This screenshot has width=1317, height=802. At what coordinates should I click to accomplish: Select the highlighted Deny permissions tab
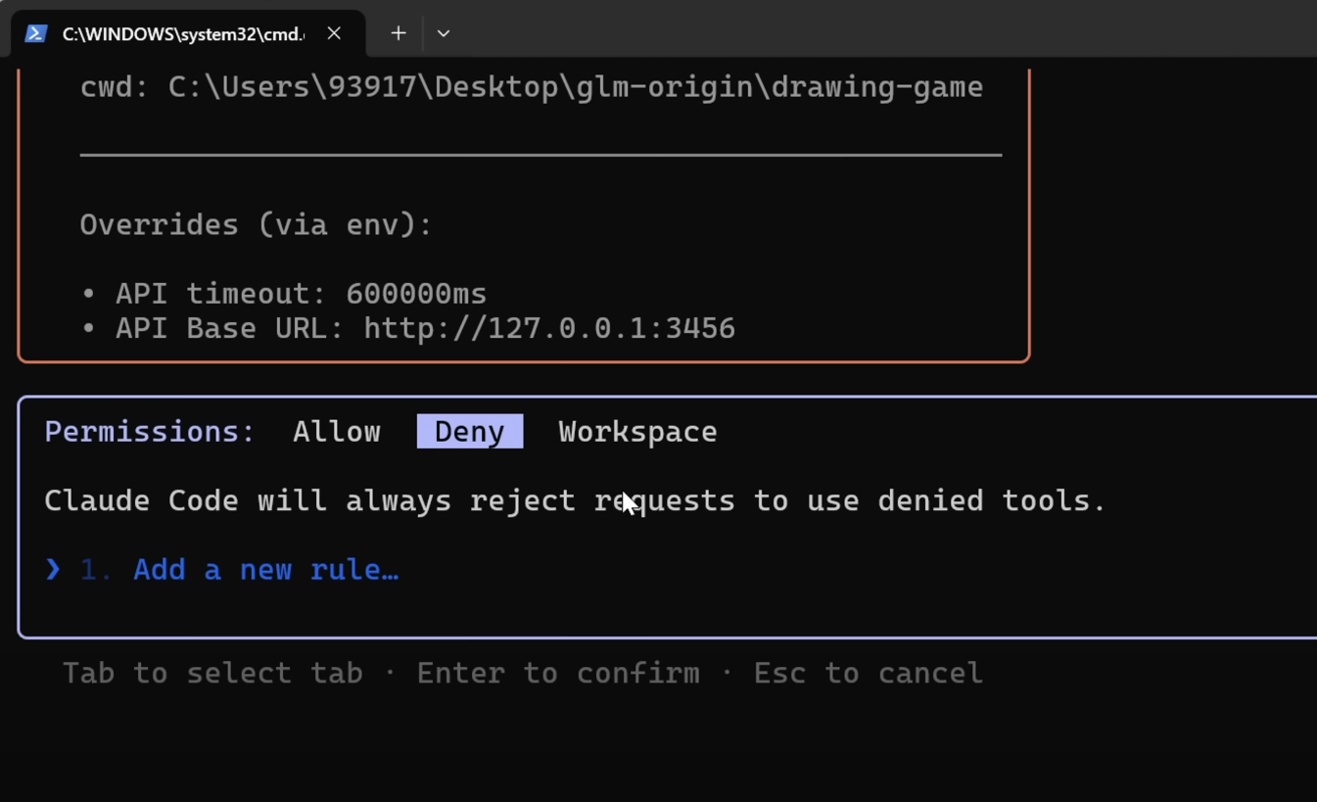tap(470, 432)
